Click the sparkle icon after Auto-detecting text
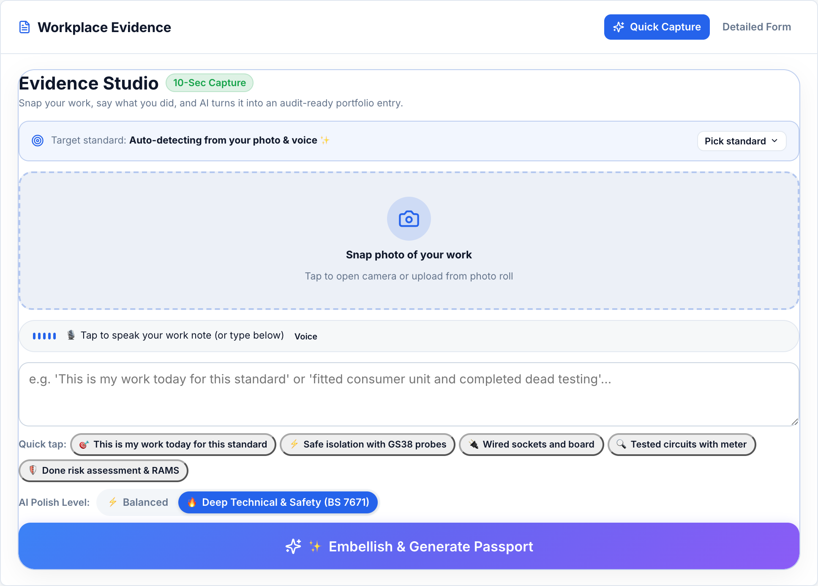This screenshot has height=586, width=818. click(x=325, y=140)
